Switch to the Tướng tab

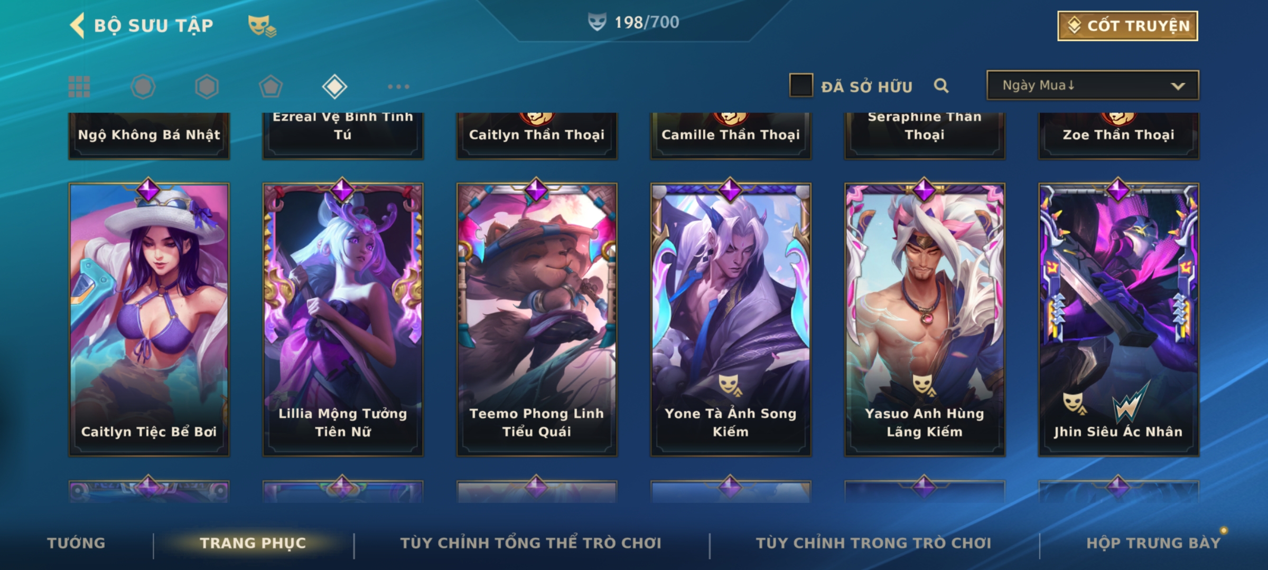(x=76, y=543)
